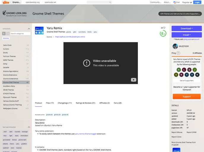
Task: Click Report SPAM link
Action: [x=191, y=132]
